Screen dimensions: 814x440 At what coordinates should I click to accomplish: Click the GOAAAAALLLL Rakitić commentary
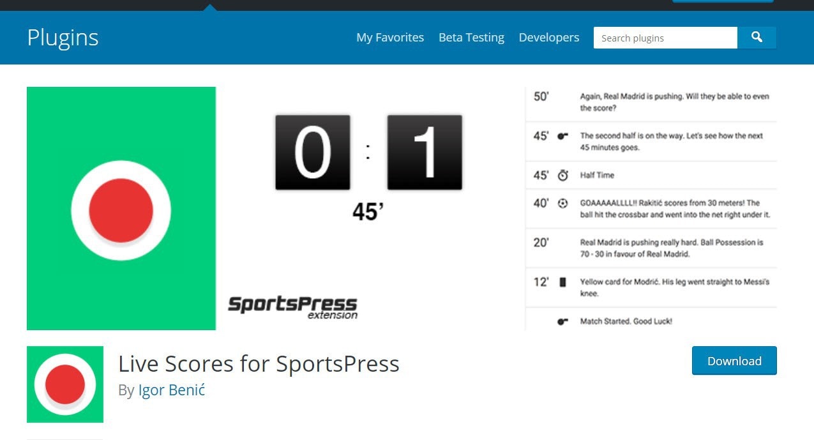click(675, 209)
